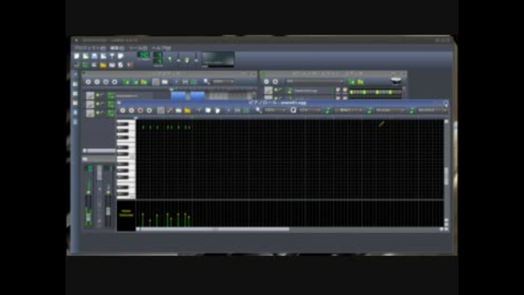
Task: Open My Presets tab in left sidebar
Action: (x=75, y=103)
